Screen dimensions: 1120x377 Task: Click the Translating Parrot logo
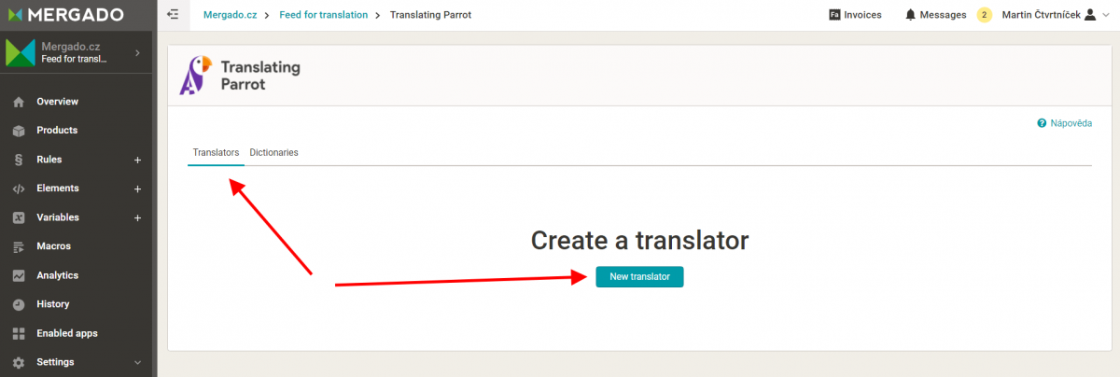pos(240,76)
